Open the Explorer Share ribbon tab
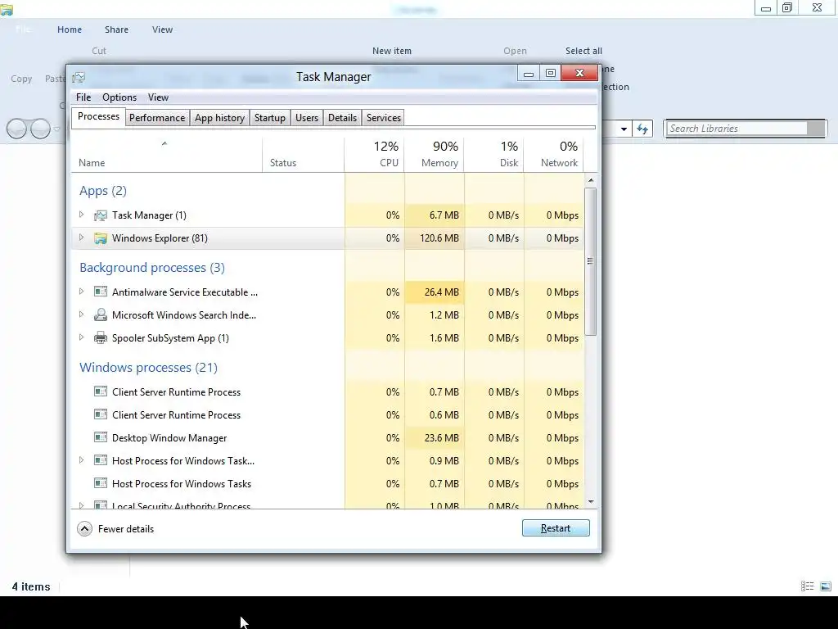Viewport: 838px width, 629px height. click(x=116, y=30)
